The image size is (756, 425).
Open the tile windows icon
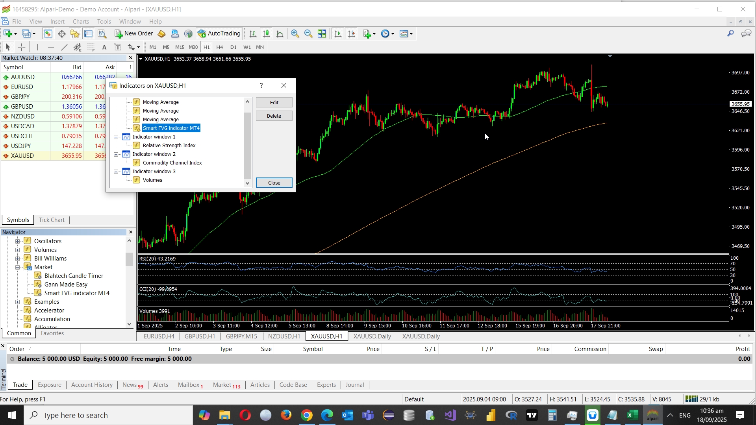(x=322, y=34)
